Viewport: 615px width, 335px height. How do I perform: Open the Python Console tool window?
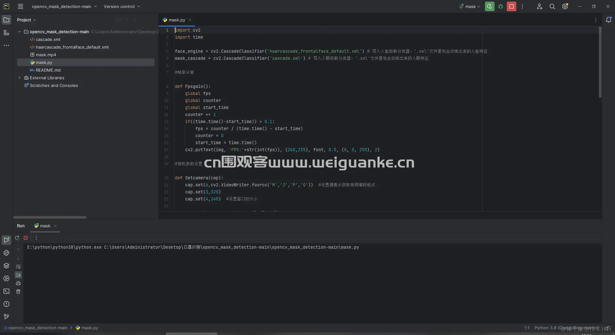pyautogui.click(x=6, y=253)
